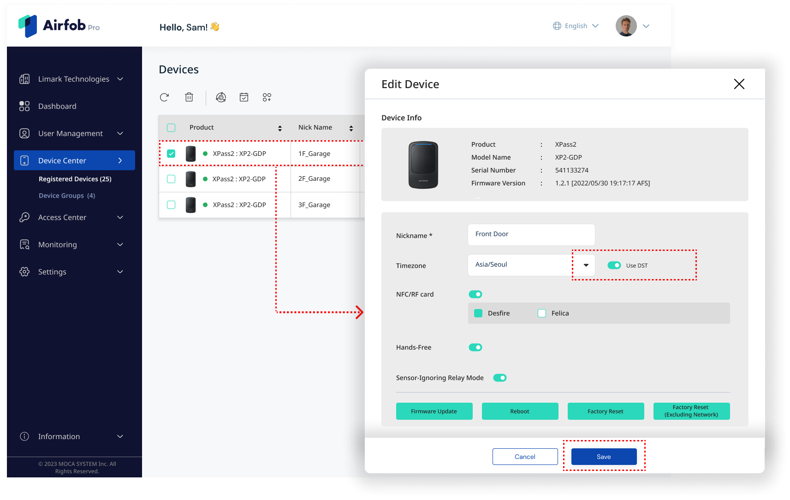This screenshot has width=790, height=500.
Task: Click the globe language icon
Action: click(x=557, y=26)
